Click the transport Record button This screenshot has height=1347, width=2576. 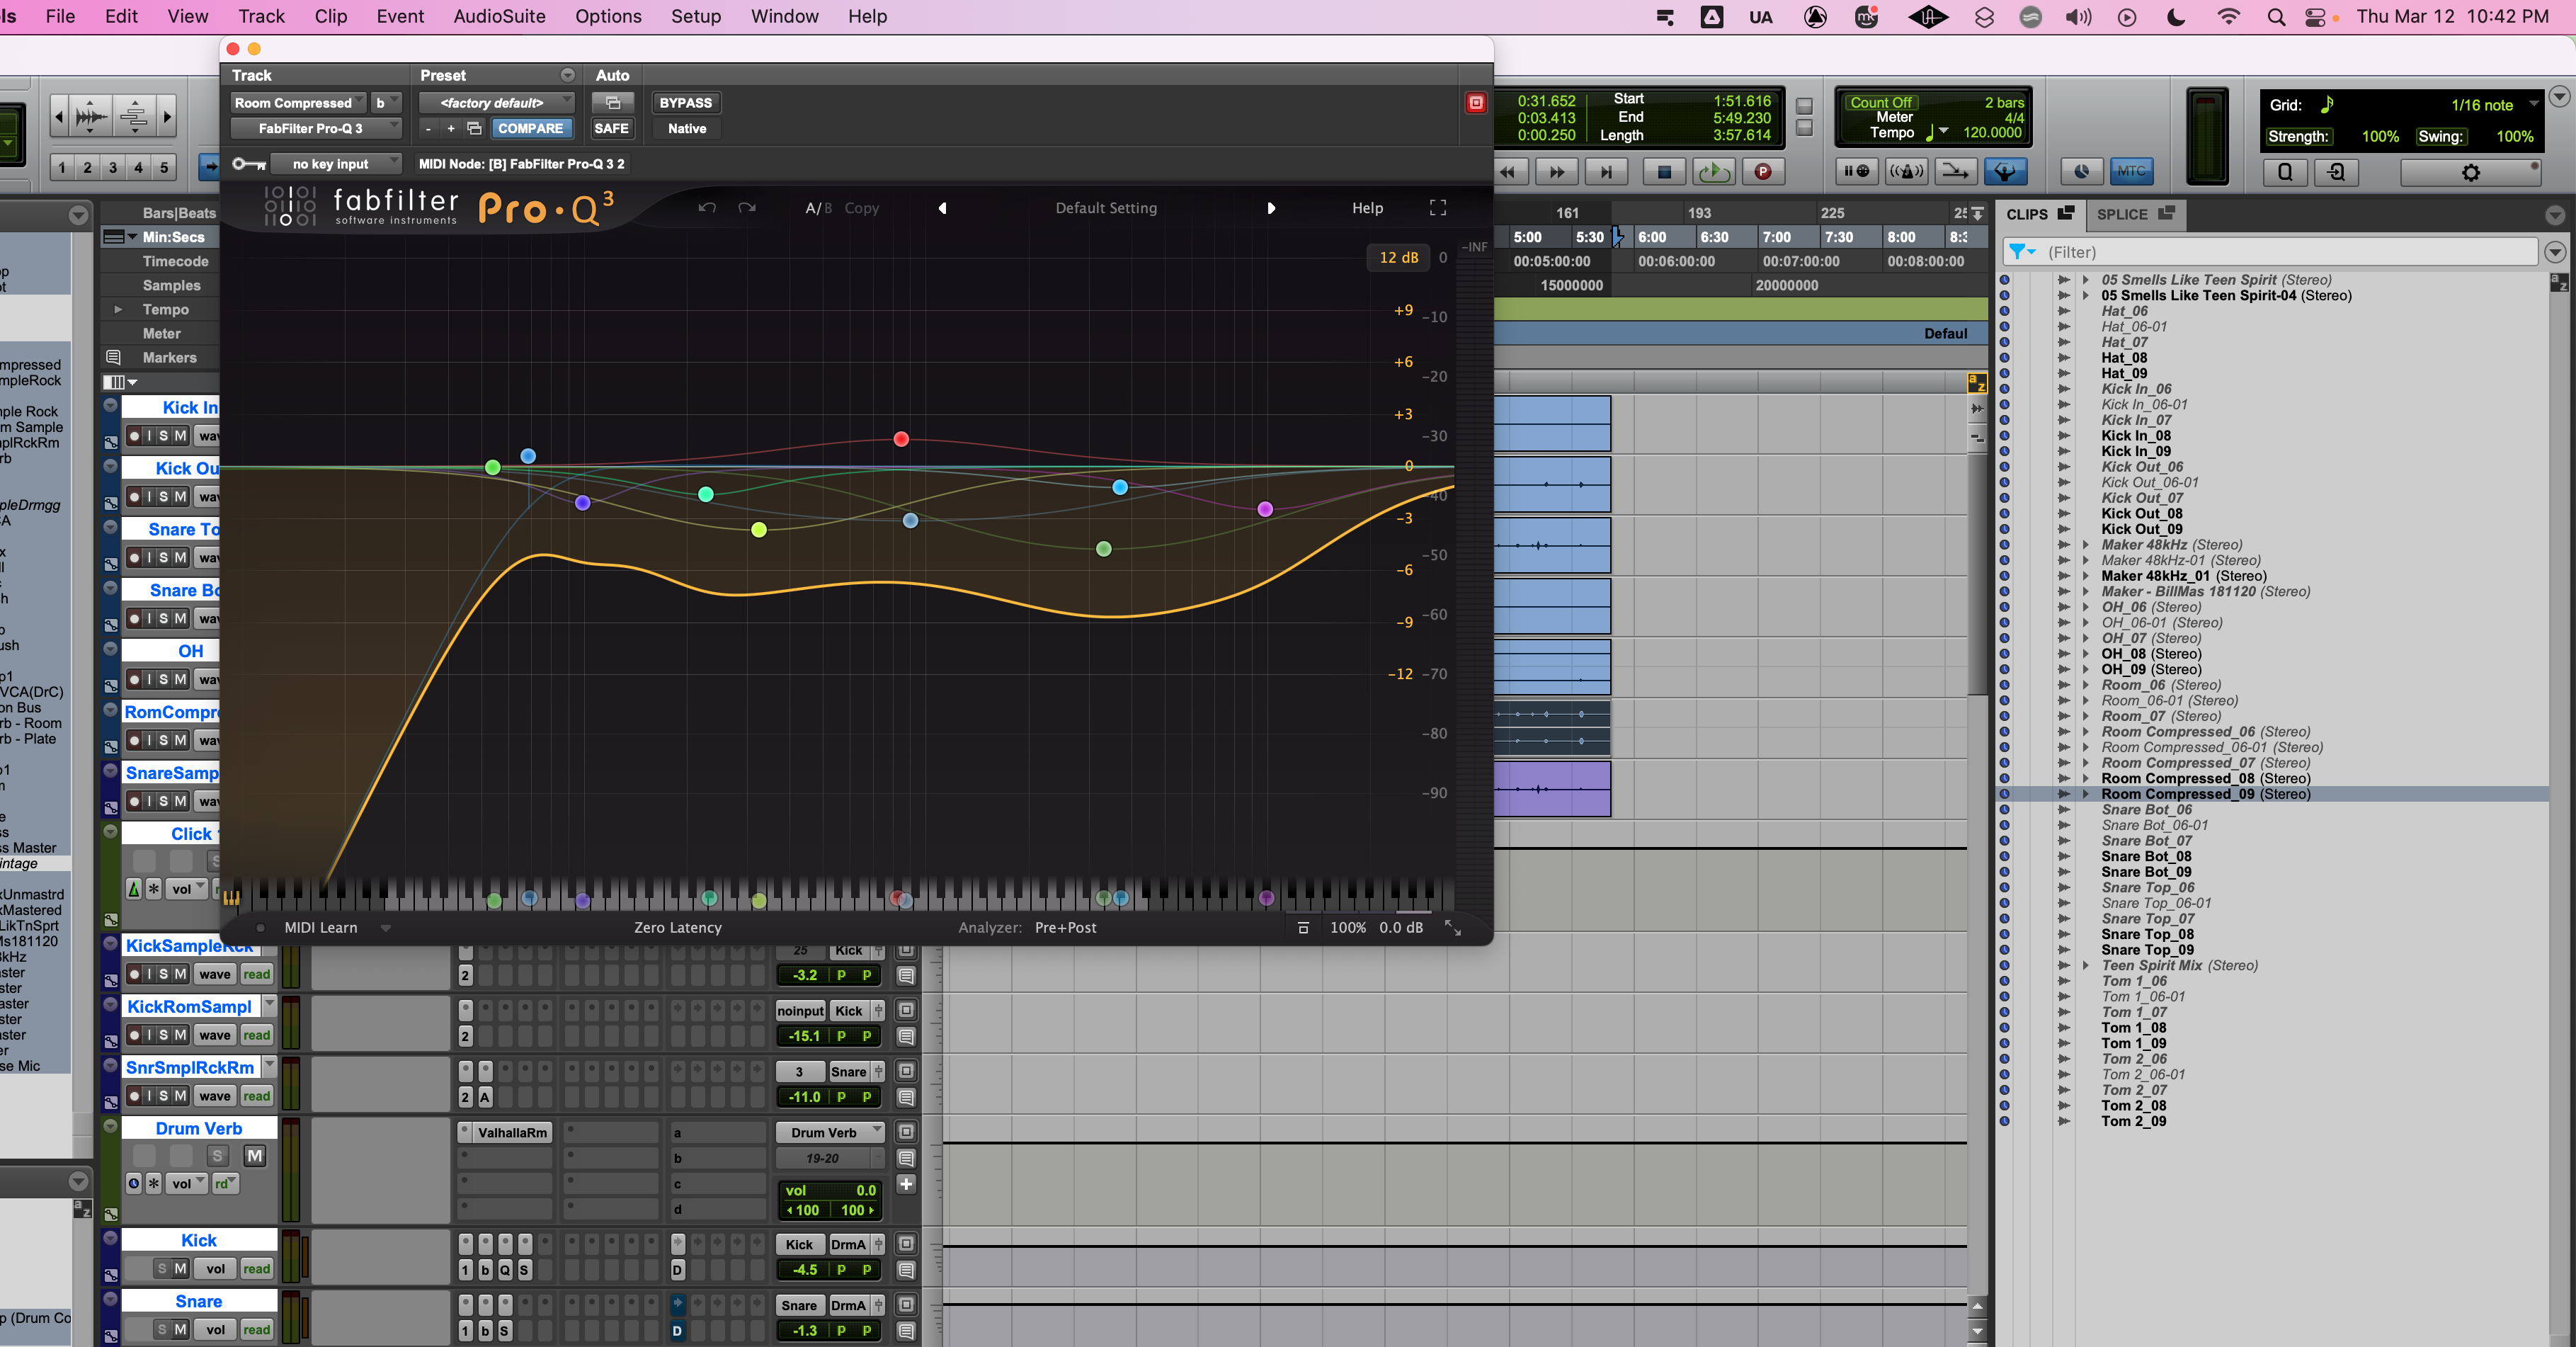pos(1763,172)
